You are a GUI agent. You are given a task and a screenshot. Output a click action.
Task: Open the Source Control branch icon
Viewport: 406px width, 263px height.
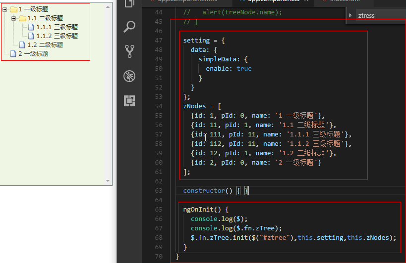click(x=129, y=51)
